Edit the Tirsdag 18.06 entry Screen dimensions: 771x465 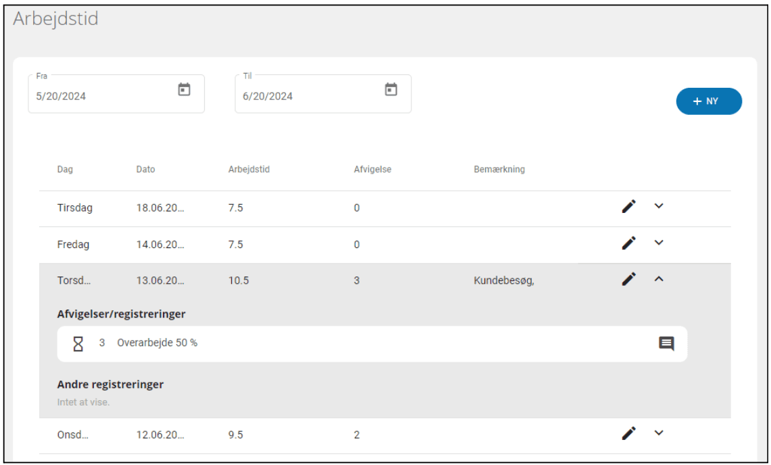629,207
